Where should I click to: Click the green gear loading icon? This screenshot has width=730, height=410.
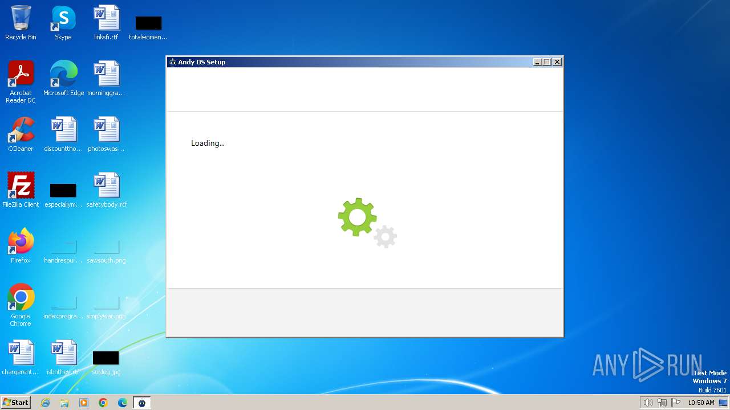(358, 217)
